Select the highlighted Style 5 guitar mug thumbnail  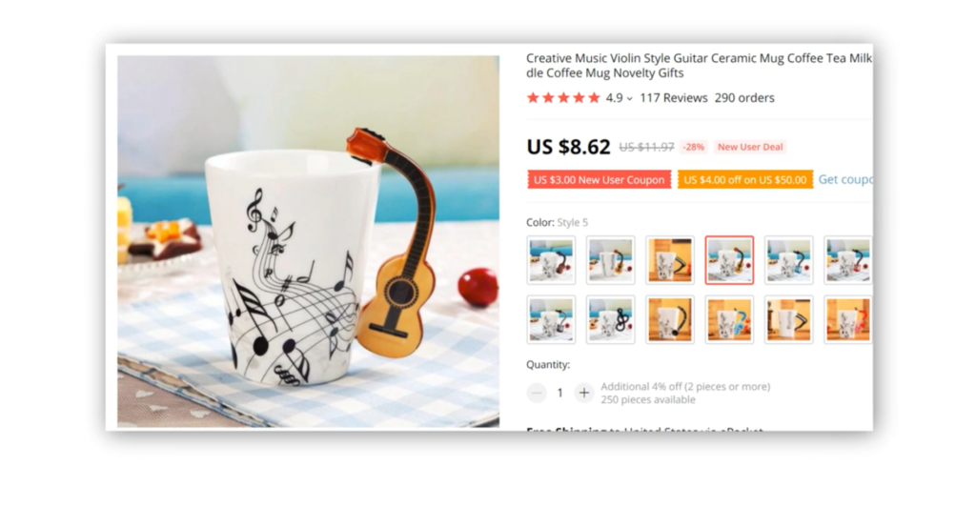pyautogui.click(x=729, y=260)
